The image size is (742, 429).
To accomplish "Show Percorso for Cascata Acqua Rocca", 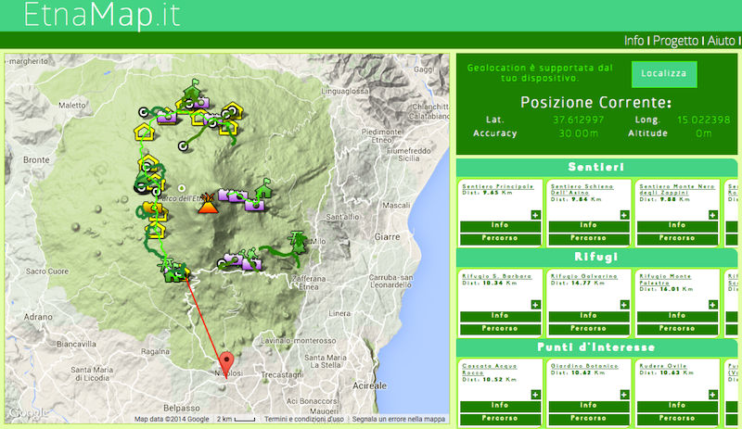I will tap(500, 418).
